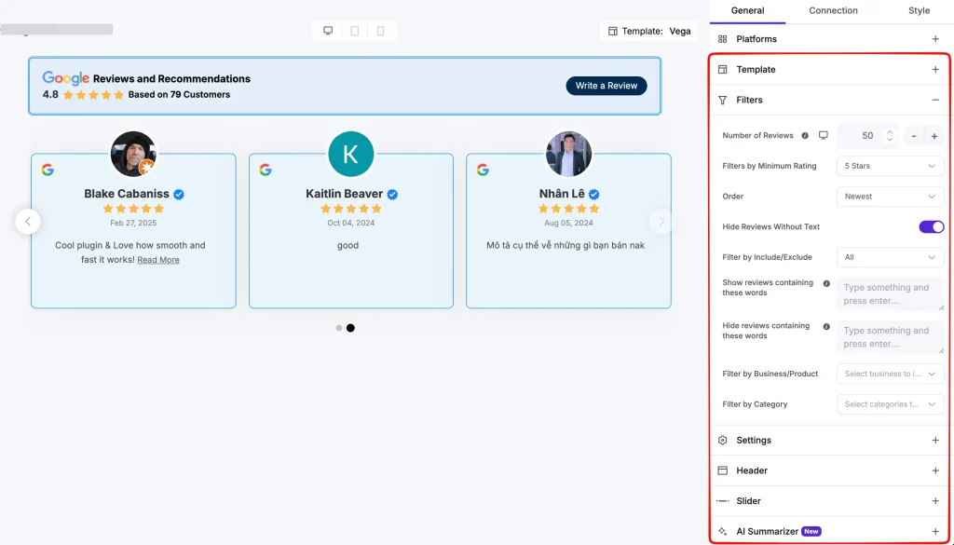This screenshot has height=545, width=954.
Task: Click the New badge beside AI Summarizer
Action: tap(811, 532)
